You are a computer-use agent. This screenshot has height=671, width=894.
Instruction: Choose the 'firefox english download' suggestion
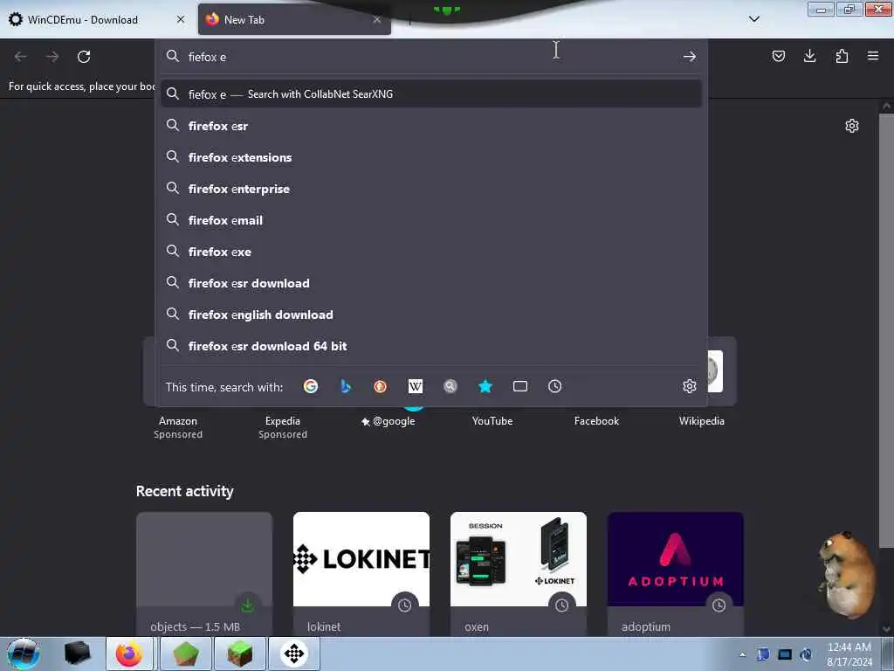pos(431,315)
